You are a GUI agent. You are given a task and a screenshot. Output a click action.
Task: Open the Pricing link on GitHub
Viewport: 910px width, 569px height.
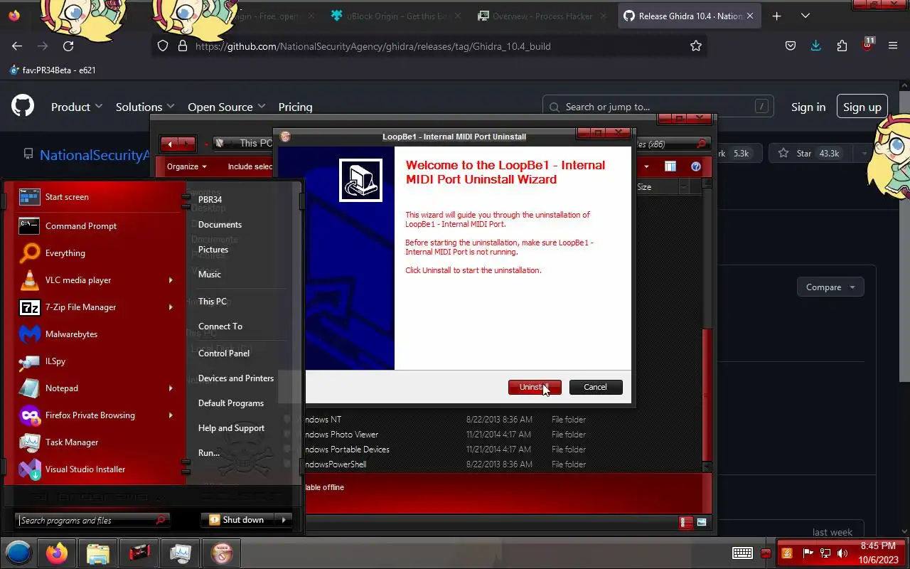[295, 107]
